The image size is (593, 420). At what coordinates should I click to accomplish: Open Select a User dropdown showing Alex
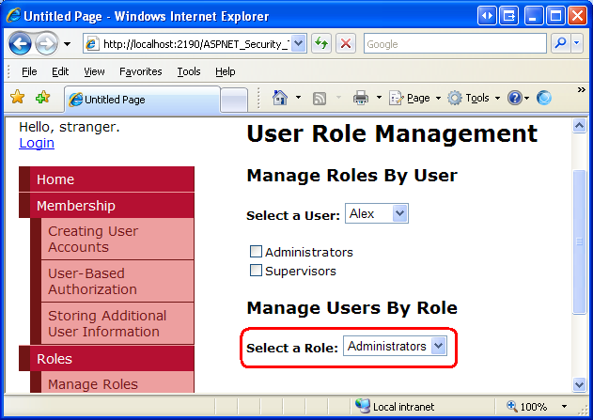point(377,213)
